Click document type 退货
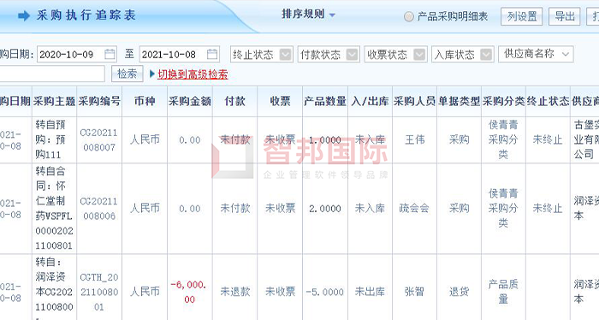This screenshot has width=599, height=320. 459,292
